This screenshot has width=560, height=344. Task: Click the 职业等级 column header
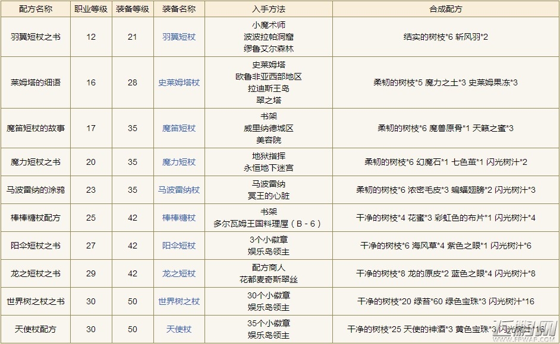[x=91, y=9]
